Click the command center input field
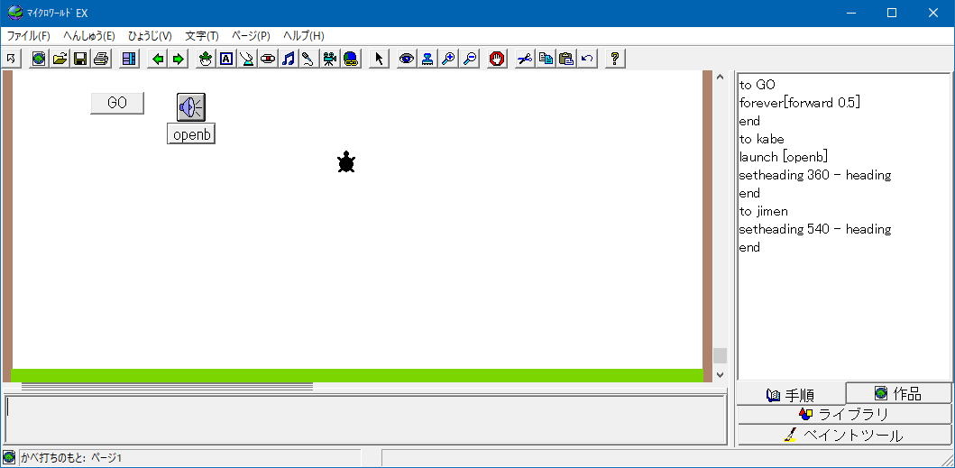 point(365,420)
